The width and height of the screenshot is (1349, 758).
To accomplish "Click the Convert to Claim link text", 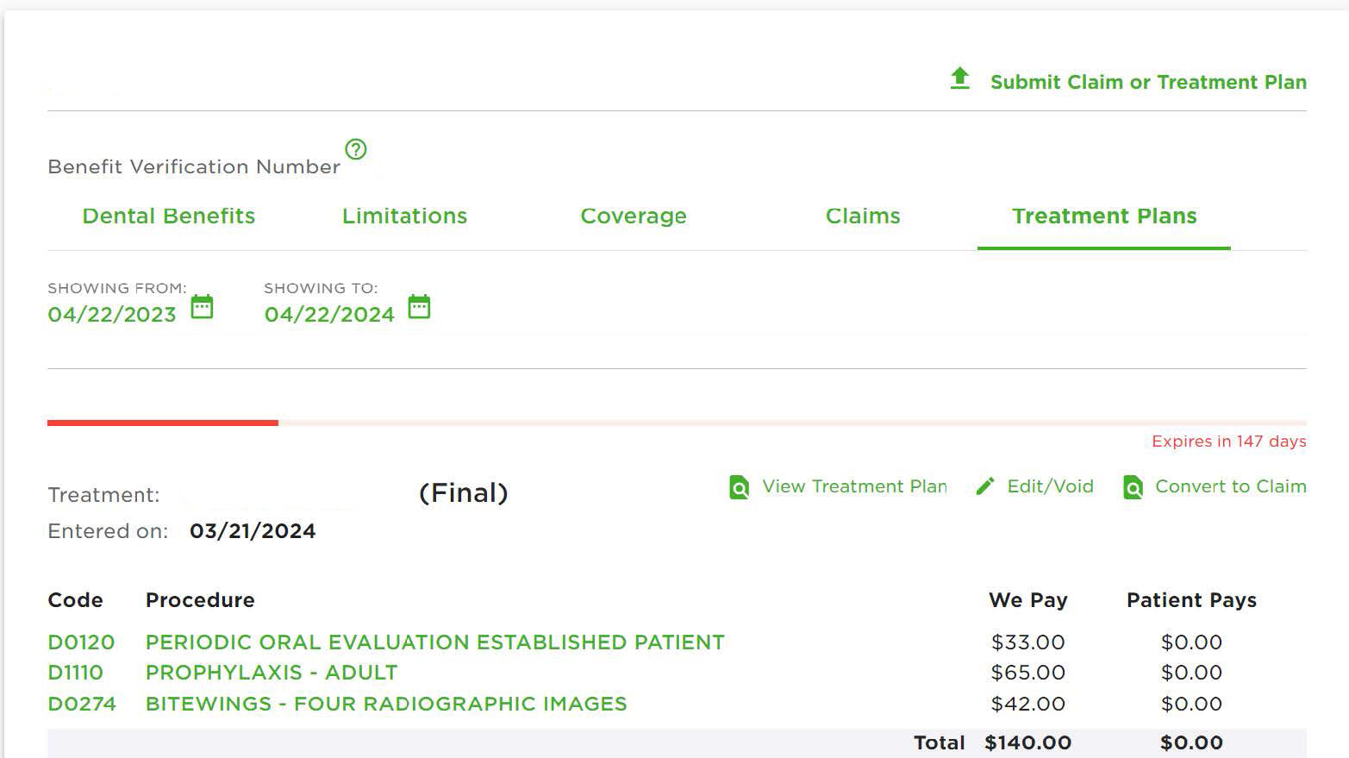I will pos(1231,486).
